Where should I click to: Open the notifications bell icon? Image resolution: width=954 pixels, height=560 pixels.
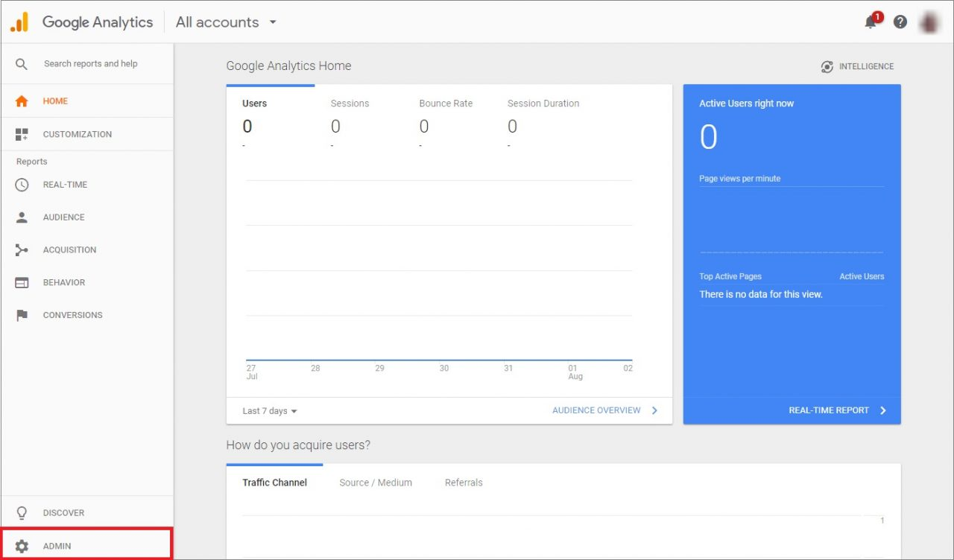click(x=871, y=22)
